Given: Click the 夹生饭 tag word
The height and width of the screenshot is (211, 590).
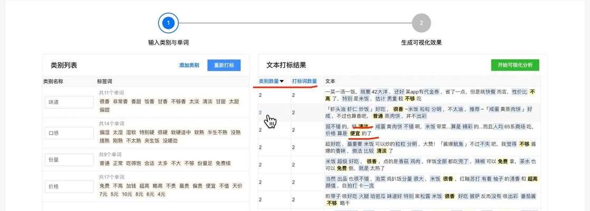Looking at the screenshot, I should pyautogui.click(x=152, y=141).
